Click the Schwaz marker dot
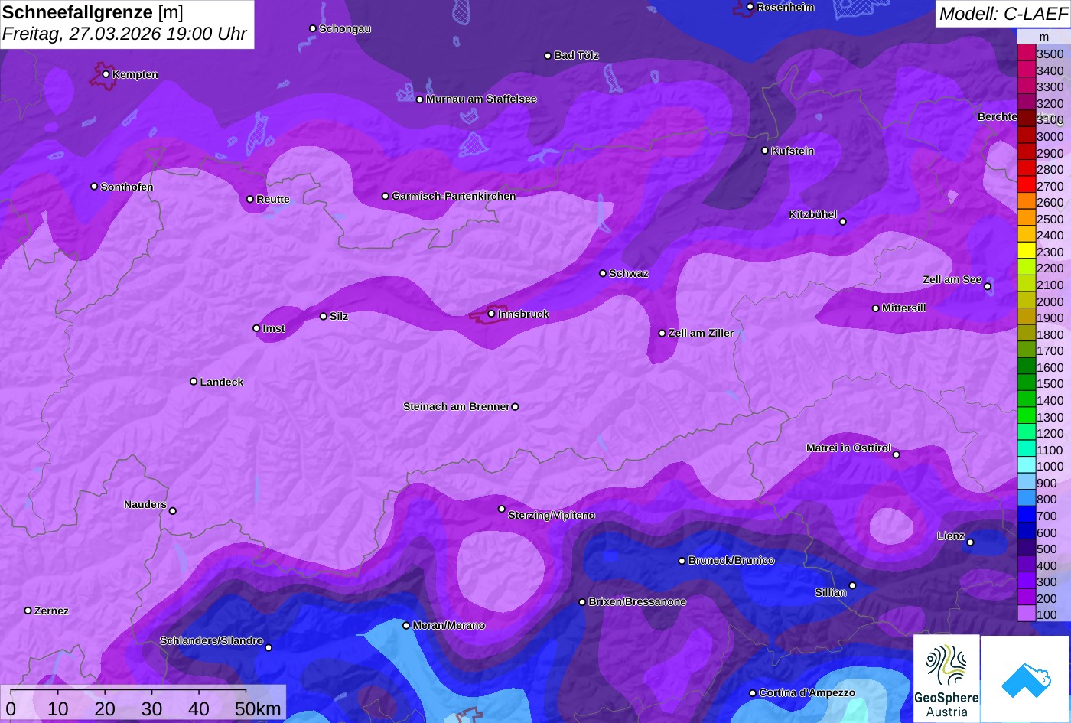The width and height of the screenshot is (1071, 723). [x=603, y=273]
